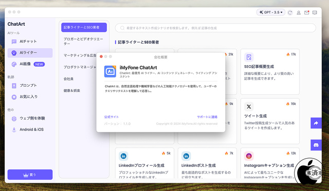Click the download icon beside Android & iOS
329x191 pixels.
click(x=14, y=130)
